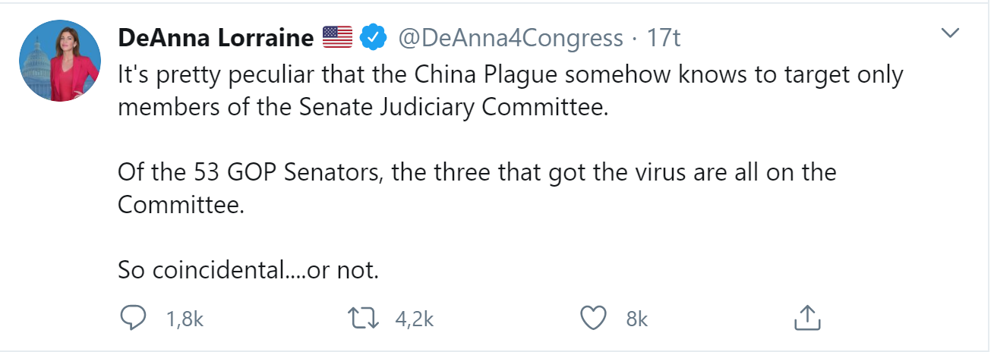Click the line starting "Of the 53 GOP Senators"

477,172
